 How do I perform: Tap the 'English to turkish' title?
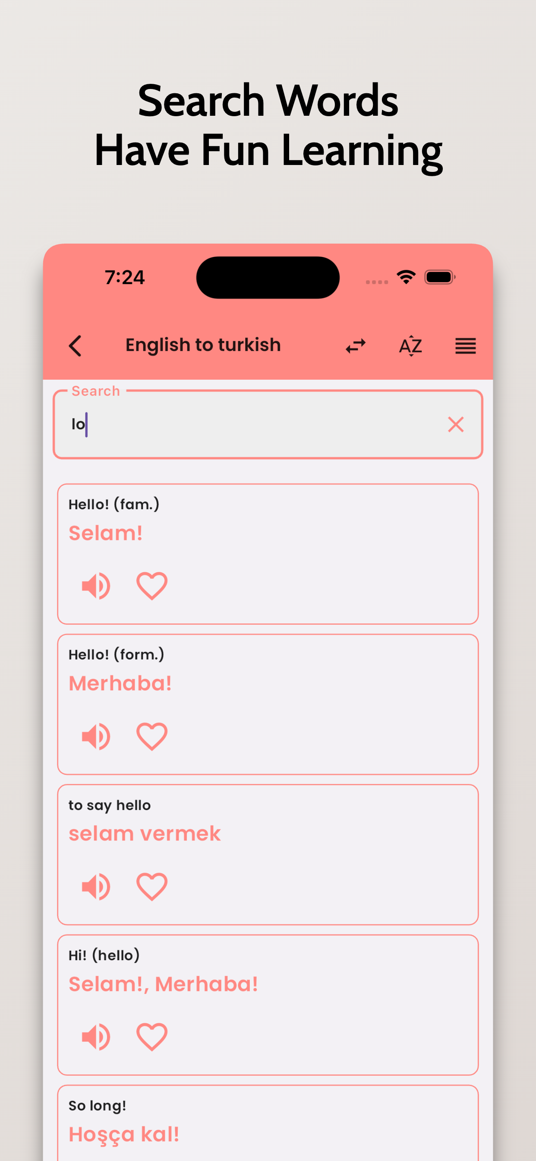pos(203,345)
